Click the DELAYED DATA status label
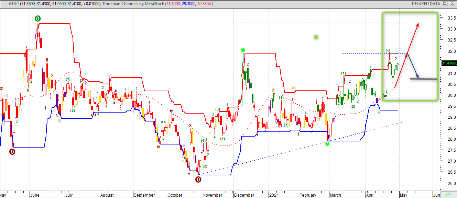 [426, 3]
